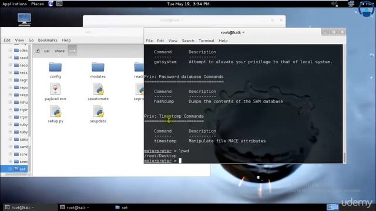Open terminal Search menu
Screen dimensions: 376x211
[188, 40]
